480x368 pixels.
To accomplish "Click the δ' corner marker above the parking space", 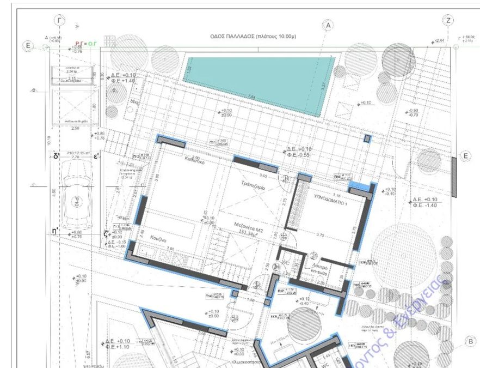I will pos(57,156).
